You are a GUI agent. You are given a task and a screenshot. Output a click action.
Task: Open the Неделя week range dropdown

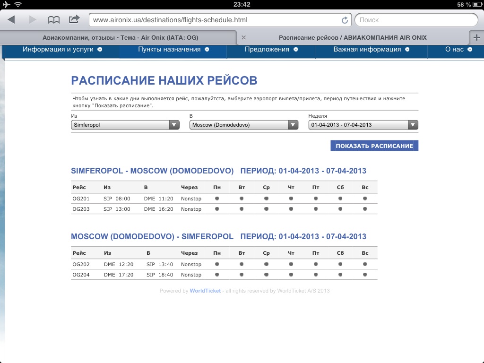point(363,125)
